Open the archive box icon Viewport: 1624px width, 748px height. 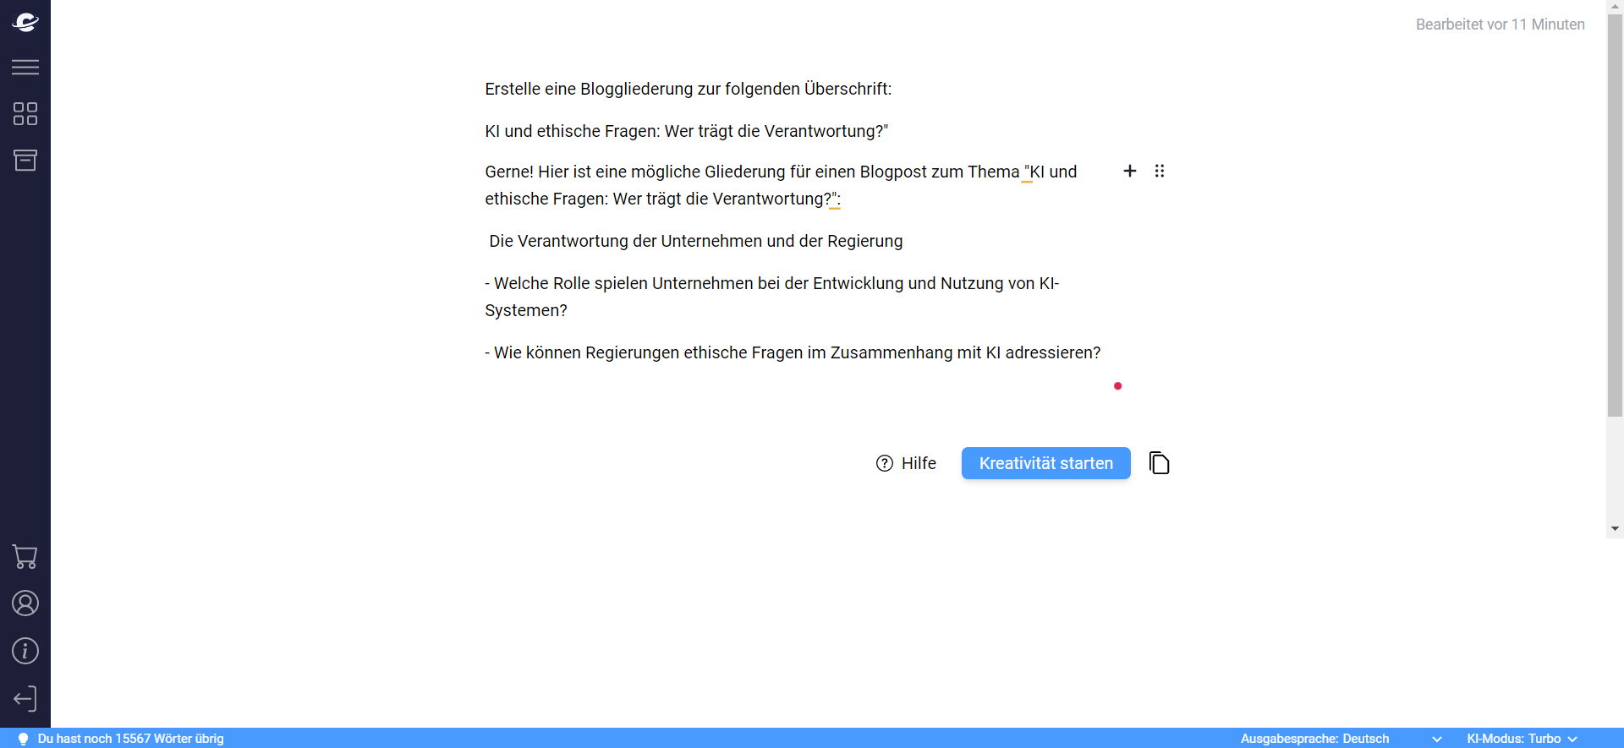[x=25, y=161]
